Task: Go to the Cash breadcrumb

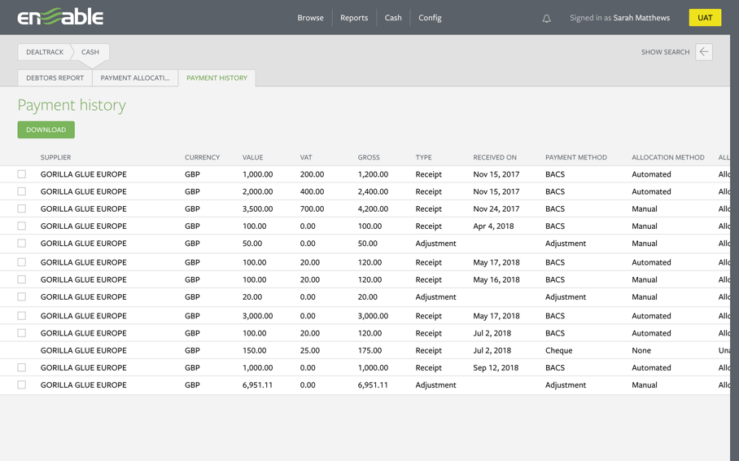Action: coord(90,52)
